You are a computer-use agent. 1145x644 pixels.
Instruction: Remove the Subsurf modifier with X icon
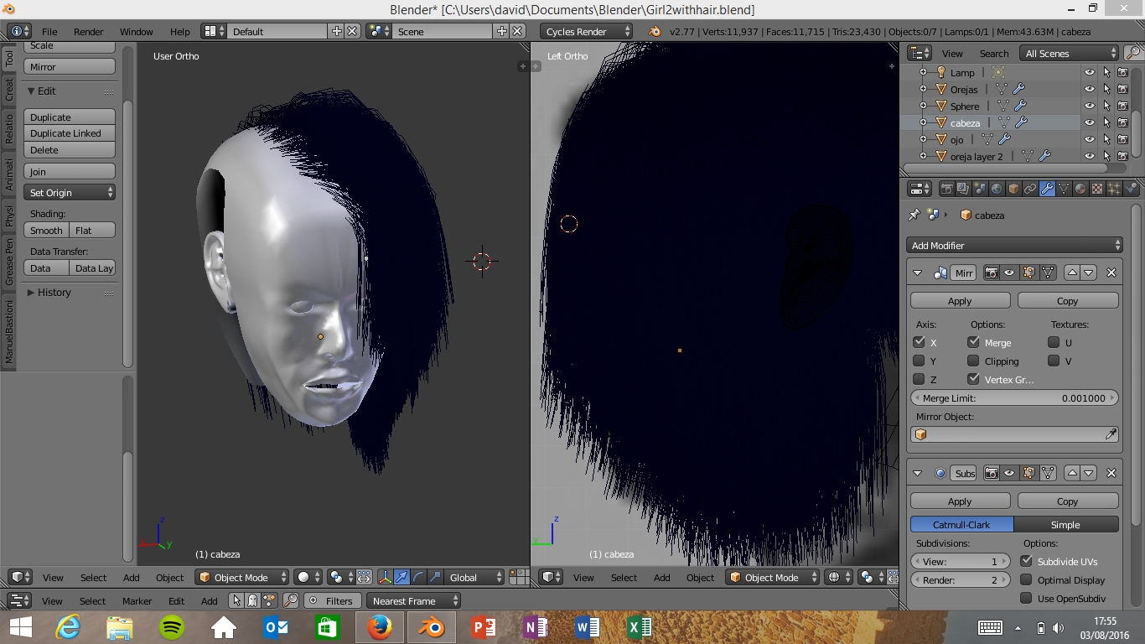(x=1111, y=473)
